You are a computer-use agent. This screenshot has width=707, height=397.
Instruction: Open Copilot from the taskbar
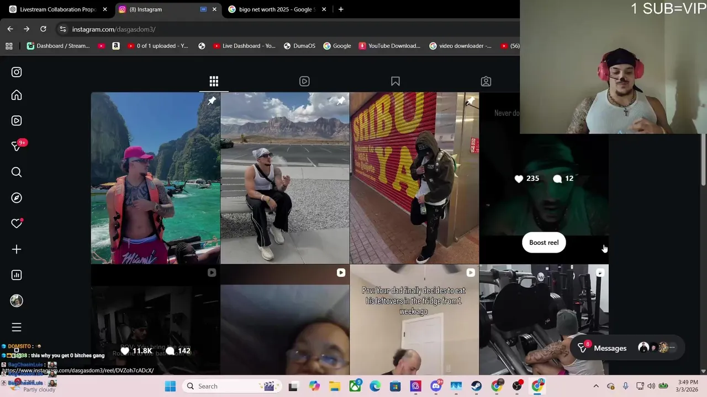pos(314,386)
